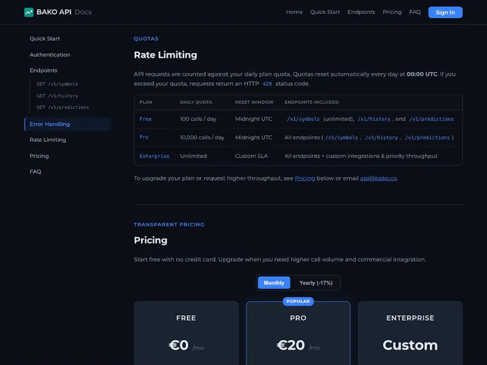The image size is (487, 365).
Task: Click /v1/symbols code in the Free row
Action: coord(303,119)
